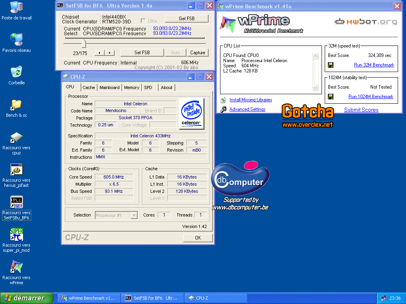Click the Intel inside Celeron logo in CPU-Z
Screen dimensions: 406x304
(x=192, y=114)
